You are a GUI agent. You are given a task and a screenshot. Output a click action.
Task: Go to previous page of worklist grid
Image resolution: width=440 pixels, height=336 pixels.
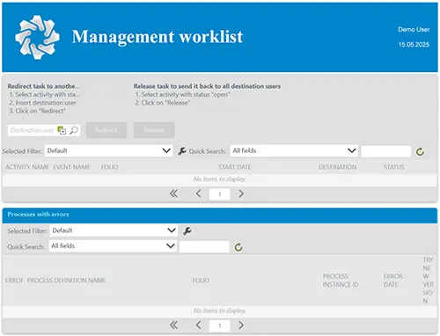198,194
